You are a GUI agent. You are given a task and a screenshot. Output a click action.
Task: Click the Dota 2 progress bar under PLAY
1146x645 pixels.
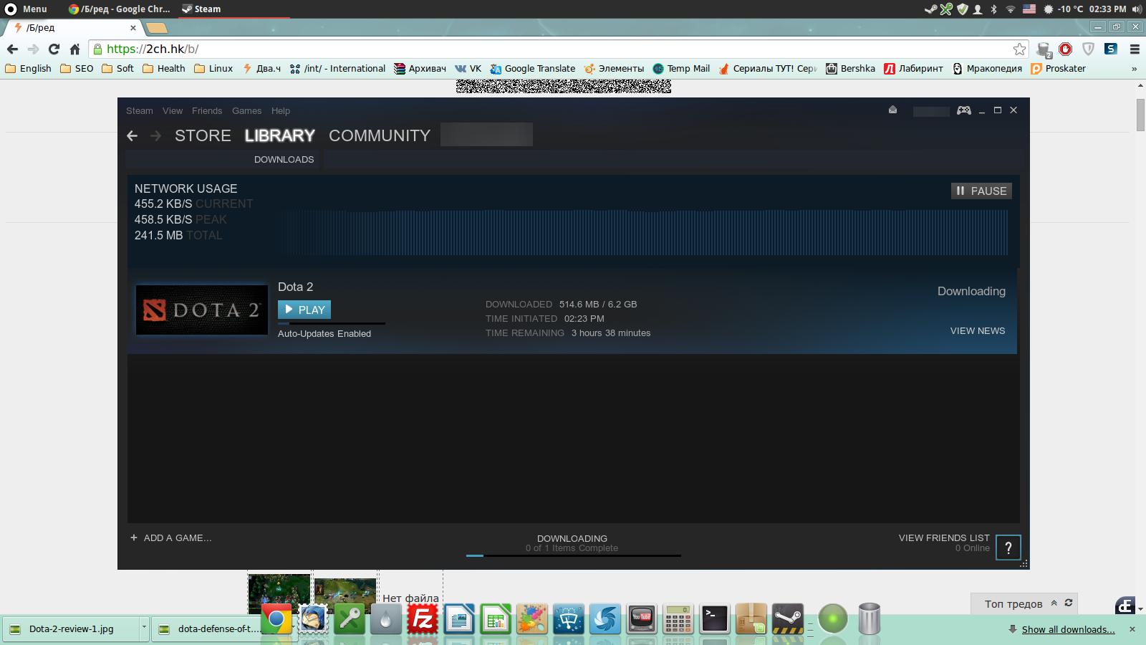pos(332,323)
